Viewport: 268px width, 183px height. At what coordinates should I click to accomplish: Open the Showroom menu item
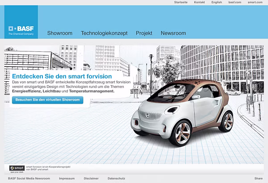pos(60,33)
